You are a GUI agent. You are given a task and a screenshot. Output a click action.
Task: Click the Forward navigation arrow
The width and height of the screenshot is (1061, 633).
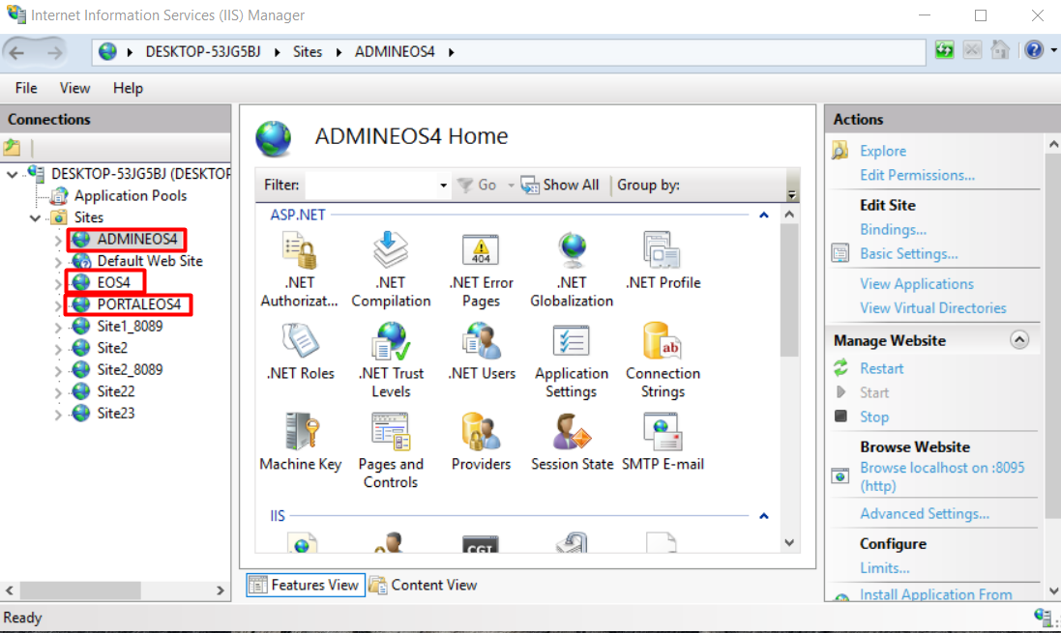(54, 52)
